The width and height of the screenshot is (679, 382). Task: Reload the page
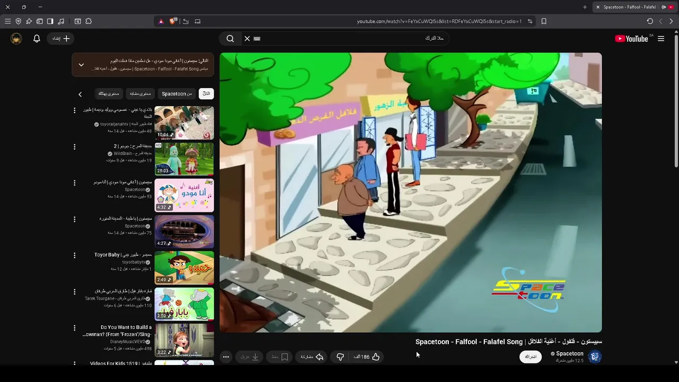[x=650, y=21]
